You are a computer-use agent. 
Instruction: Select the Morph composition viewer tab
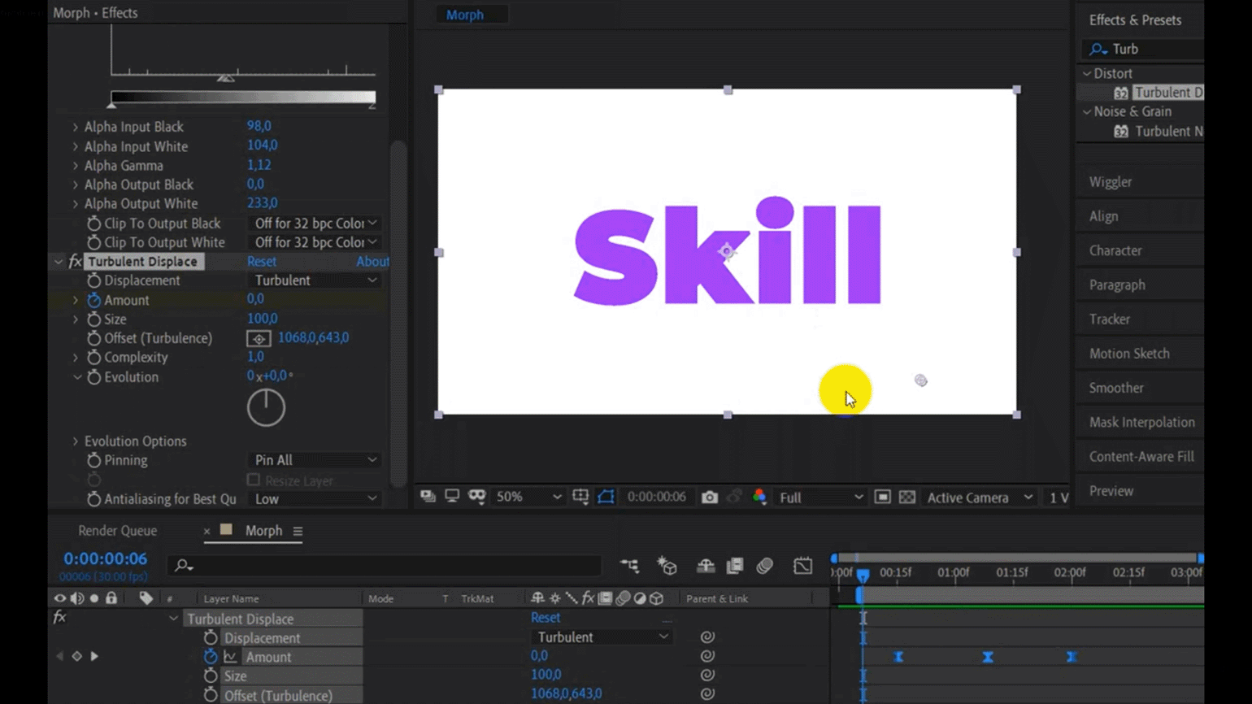point(465,15)
